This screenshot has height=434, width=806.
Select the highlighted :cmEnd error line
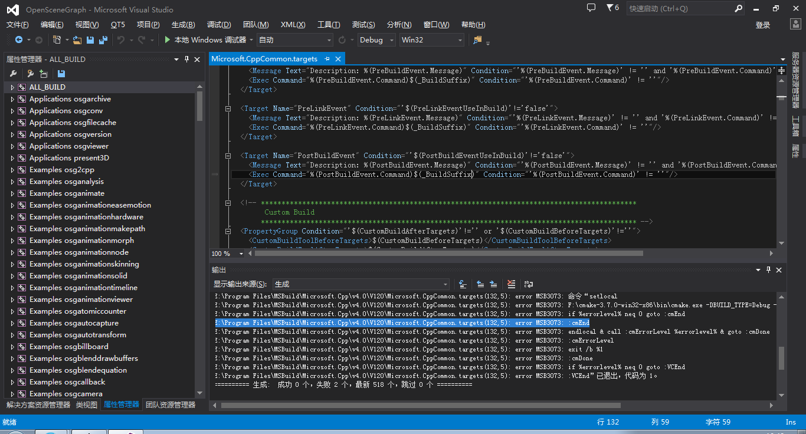click(402, 323)
